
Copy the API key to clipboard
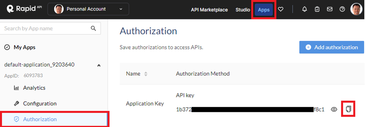[348, 109]
